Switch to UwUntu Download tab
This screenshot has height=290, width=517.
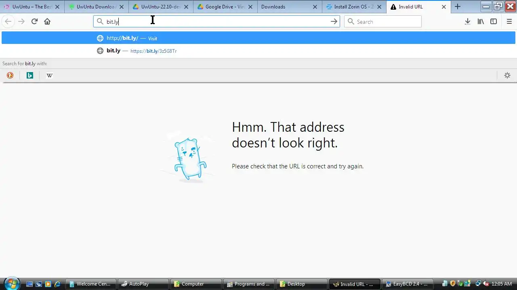96,7
